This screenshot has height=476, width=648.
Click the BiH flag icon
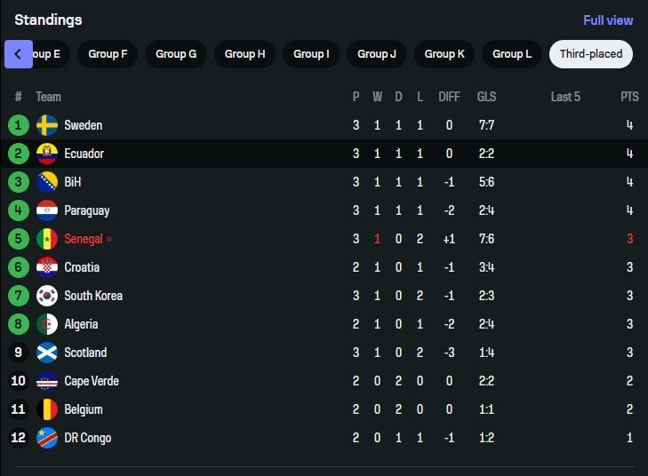coord(47,182)
